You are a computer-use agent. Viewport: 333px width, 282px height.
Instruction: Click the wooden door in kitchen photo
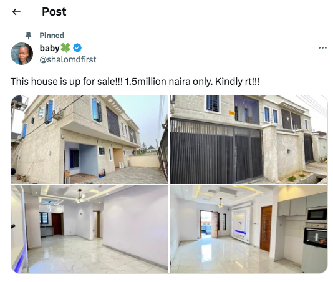point(266,228)
